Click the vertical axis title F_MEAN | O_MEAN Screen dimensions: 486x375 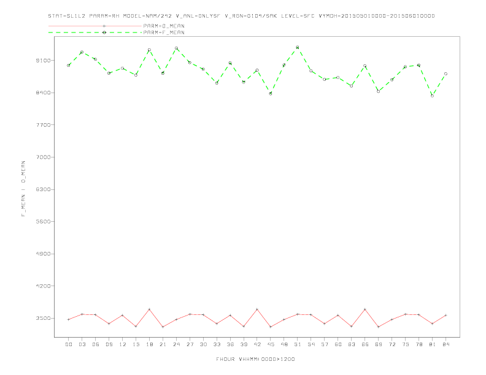click(x=23, y=189)
